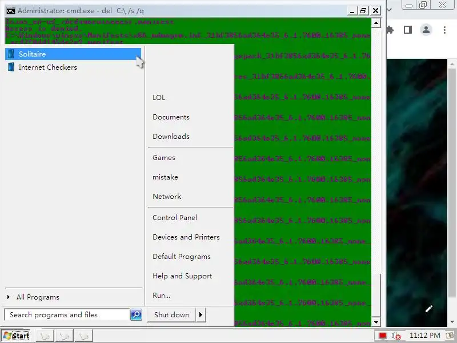
Task: Minimize the cmd.exe window
Action: pyautogui.click(x=352, y=11)
